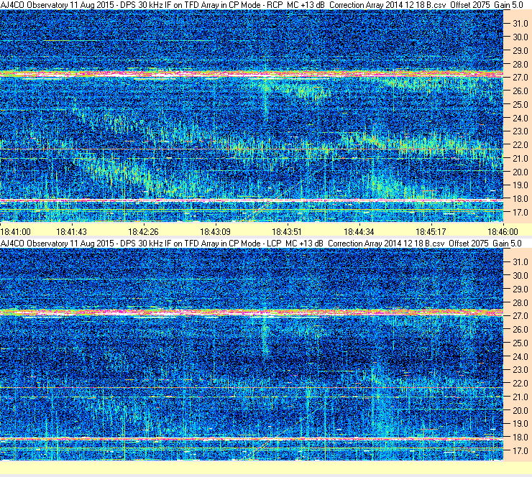Click the 31.0 frequency label in LCP panel
Screen dimensions: 532x477
point(520,262)
